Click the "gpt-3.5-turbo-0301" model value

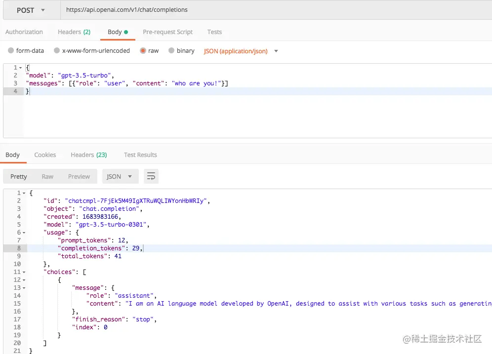pyautogui.click(x=111, y=225)
